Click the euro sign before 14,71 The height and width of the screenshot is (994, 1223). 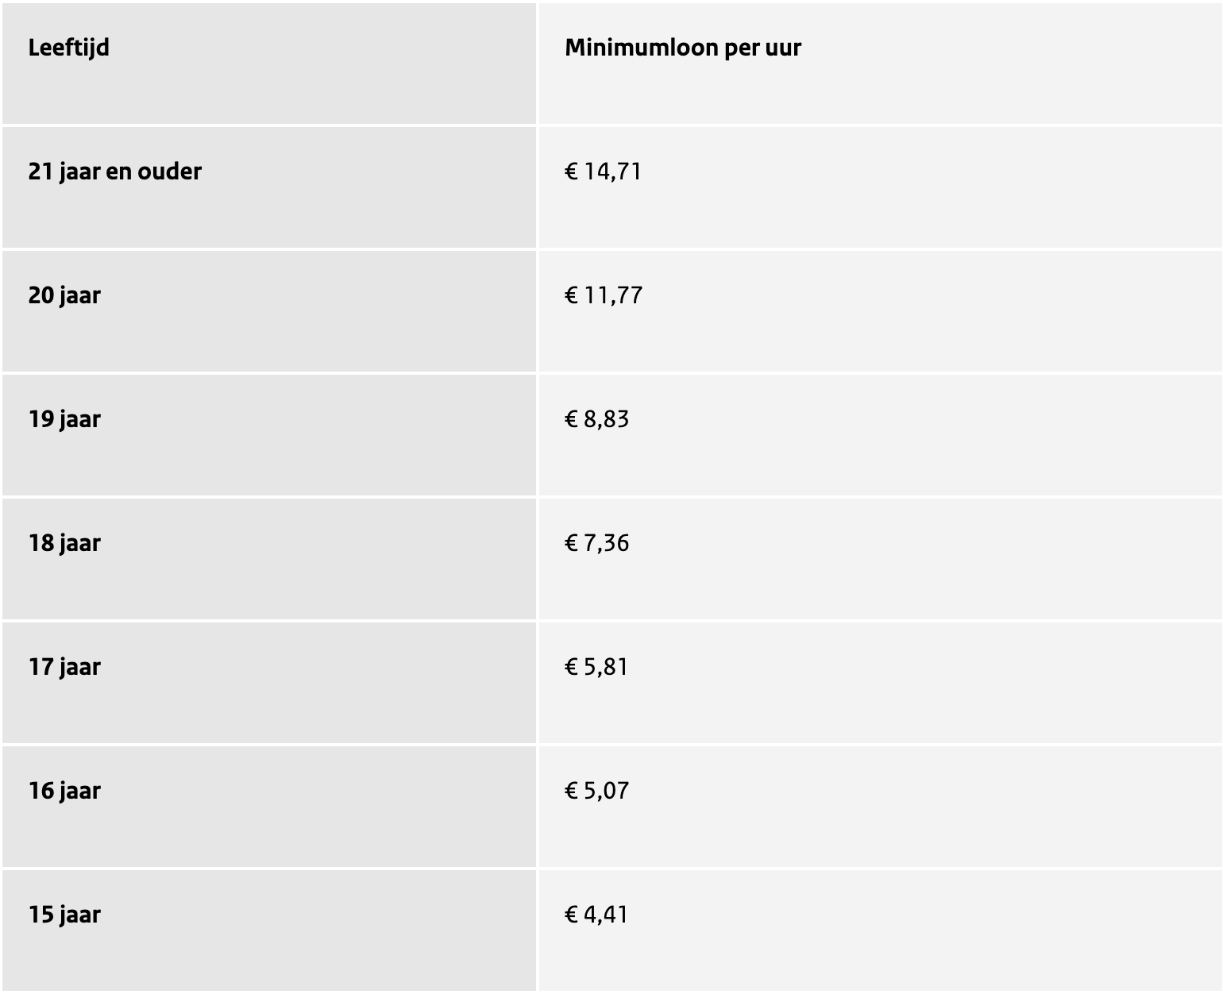[x=571, y=171]
